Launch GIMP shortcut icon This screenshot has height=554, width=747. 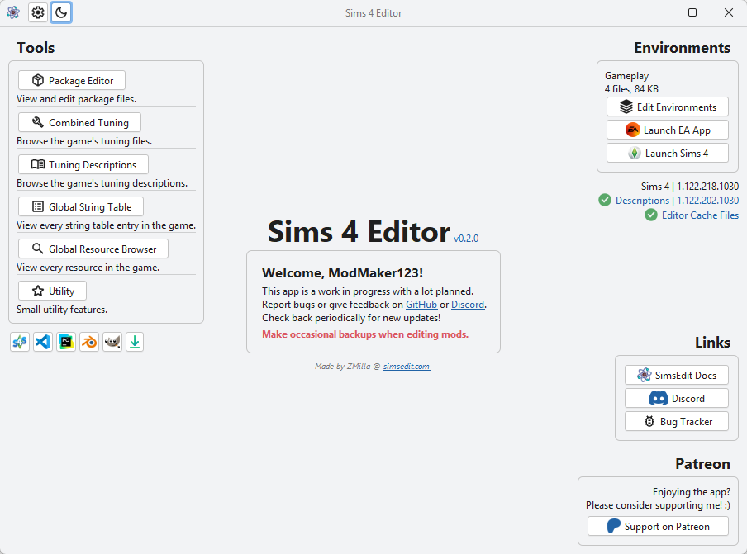point(112,342)
